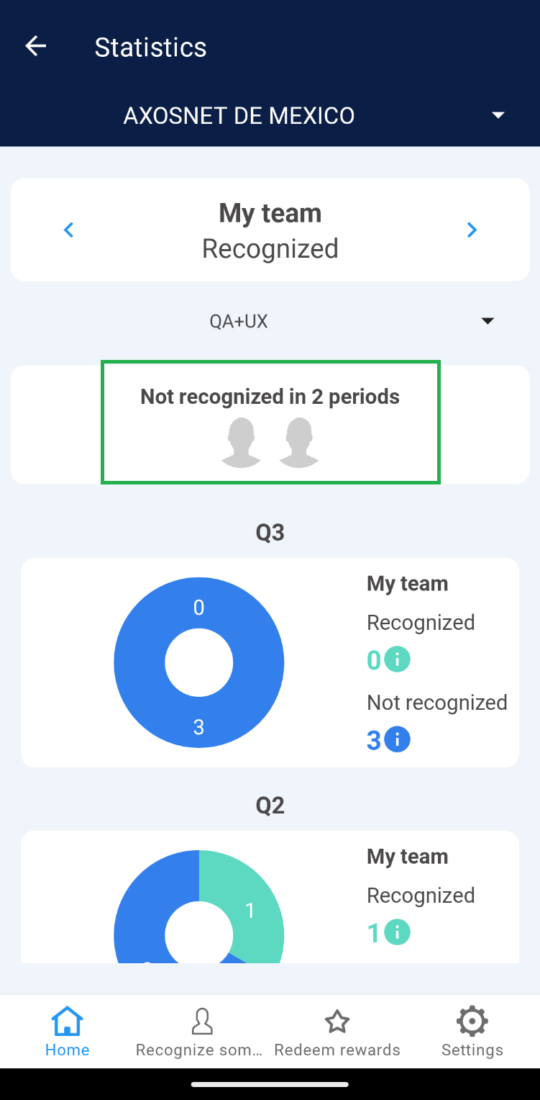Viewport: 540px width, 1100px height.
Task: Open Q2 Recognized info icon
Action: 397,932
